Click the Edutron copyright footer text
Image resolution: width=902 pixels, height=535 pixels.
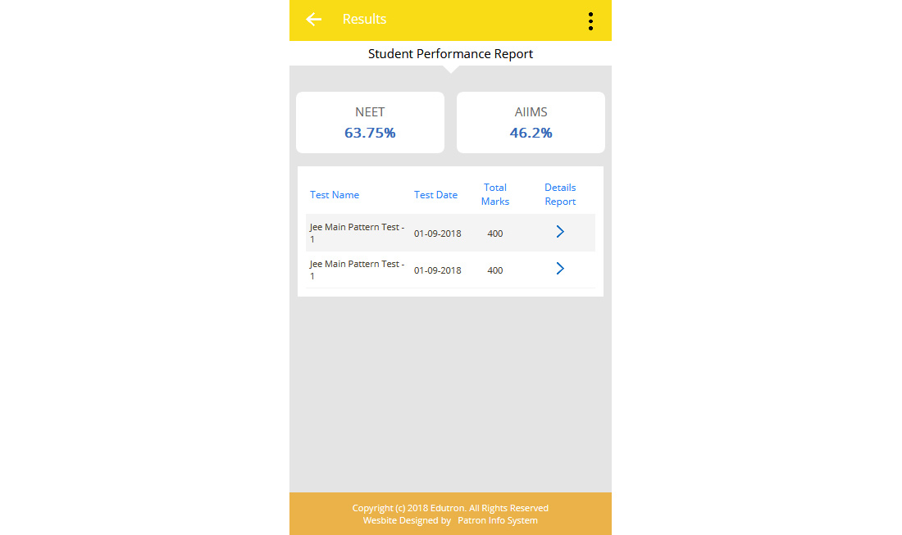[x=450, y=508]
